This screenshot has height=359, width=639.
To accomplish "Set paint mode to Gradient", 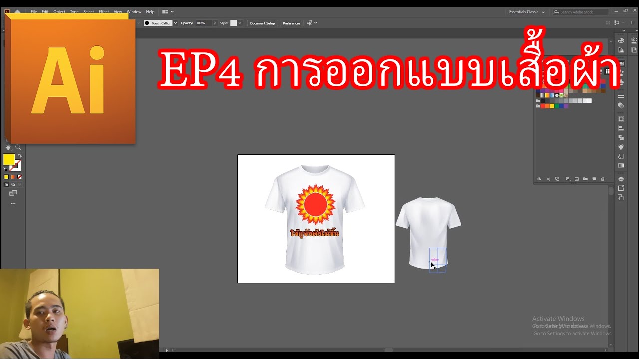I will (13, 177).
